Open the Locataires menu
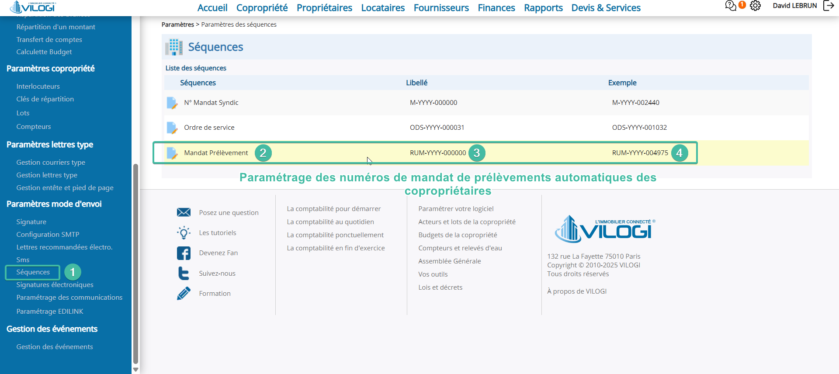This screenshot has width=839, height=374. (x=383, y=8)
